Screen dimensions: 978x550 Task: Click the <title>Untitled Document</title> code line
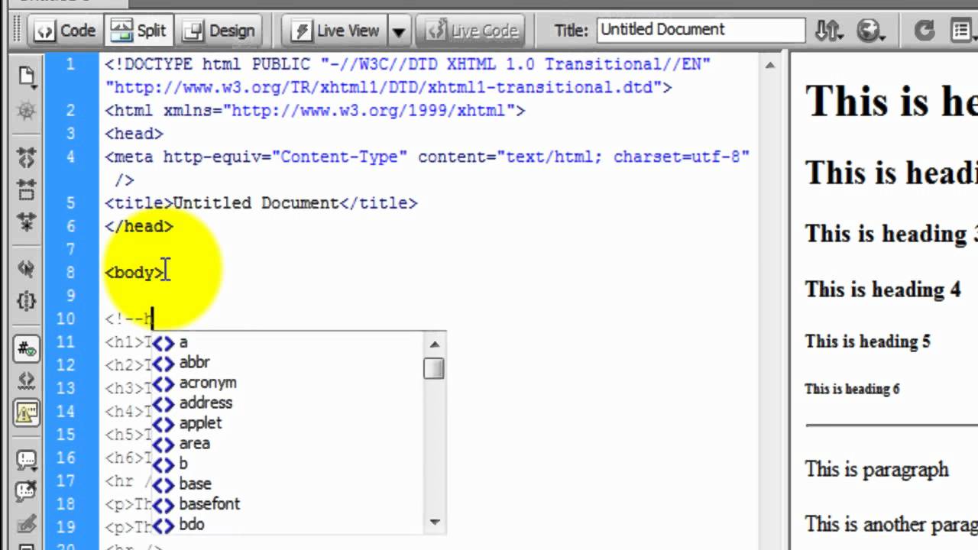(x=261, y=203)
